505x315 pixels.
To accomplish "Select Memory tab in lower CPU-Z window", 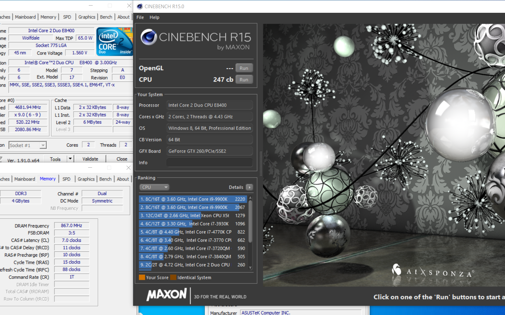I will coord(48,179).
